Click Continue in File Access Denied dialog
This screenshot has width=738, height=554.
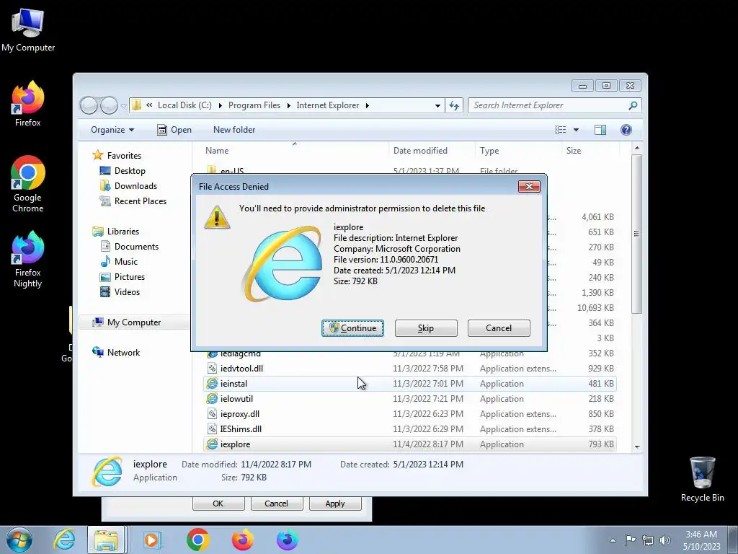(x=352, y=328)
